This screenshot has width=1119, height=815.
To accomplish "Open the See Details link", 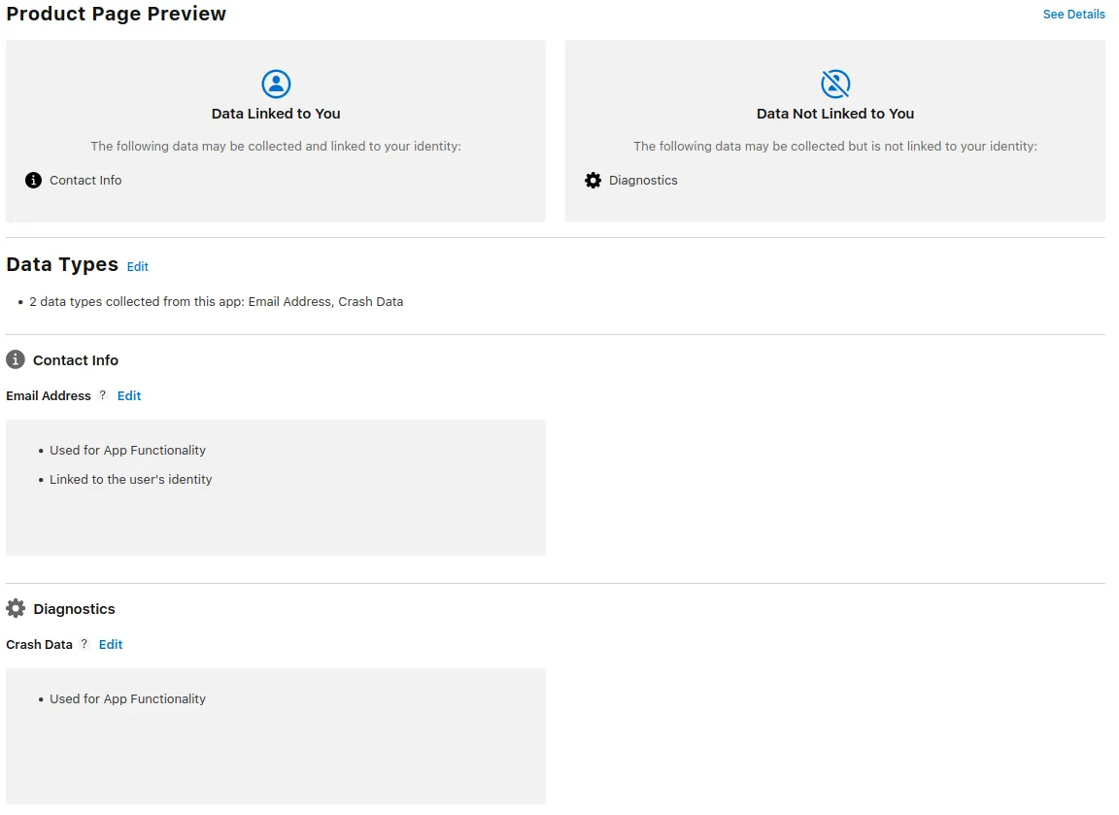I will pyautogui.click(x=1073, y=14).
